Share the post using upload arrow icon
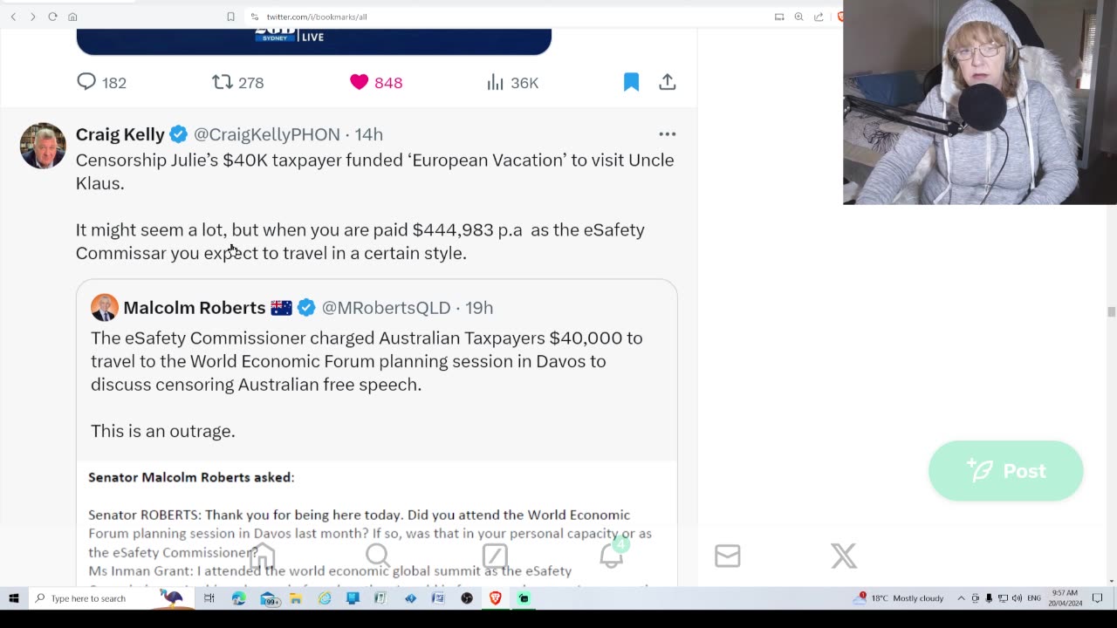This screenshot has width=1117, height=628. point(668,82)
